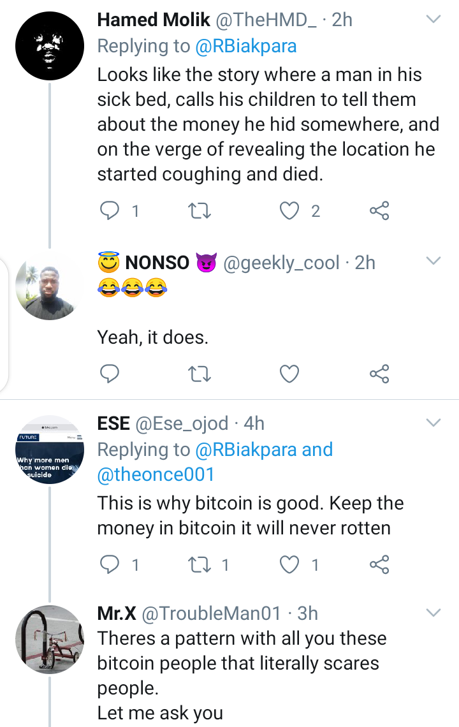The image size is (459, 727).
Task: Share Hamed Molik's tweet
Action: point(379,210)
